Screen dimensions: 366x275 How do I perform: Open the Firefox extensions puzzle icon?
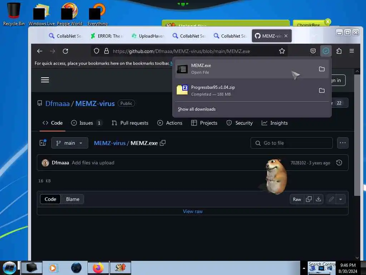coord(339,51)
